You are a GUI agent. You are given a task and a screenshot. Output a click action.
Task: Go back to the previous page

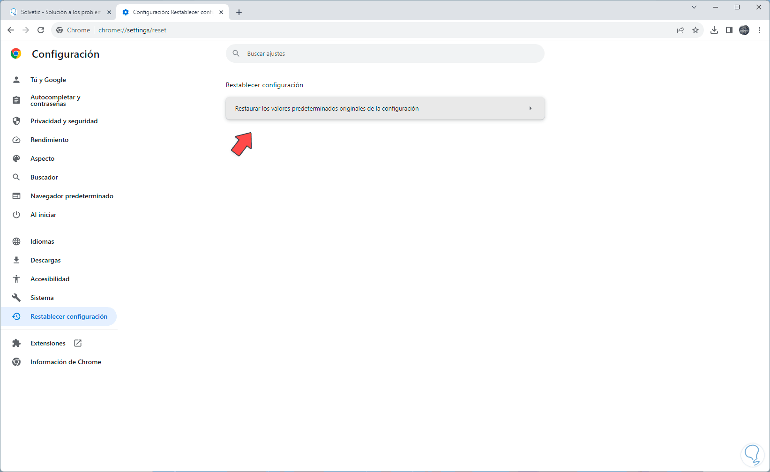click(x=11, y=30)
